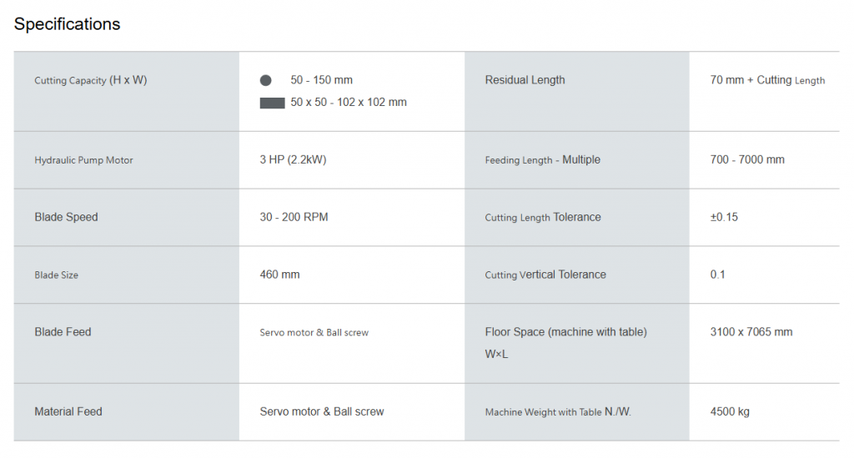Select the Blade Size label
The image size is (854, 459).
point(57,275)
